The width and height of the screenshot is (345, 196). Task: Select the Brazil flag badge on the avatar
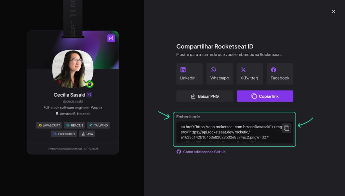pyautogui.click(x=89, y=84)
